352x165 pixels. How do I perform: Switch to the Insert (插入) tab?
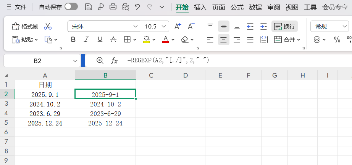pos(200,7)
